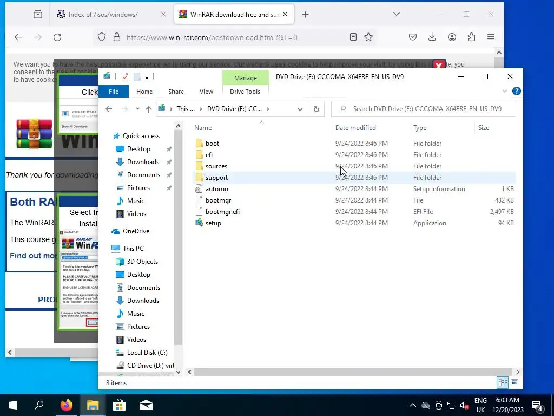The image size is (554, 416).
Task: Select the support folder
Action: point(216,177)
